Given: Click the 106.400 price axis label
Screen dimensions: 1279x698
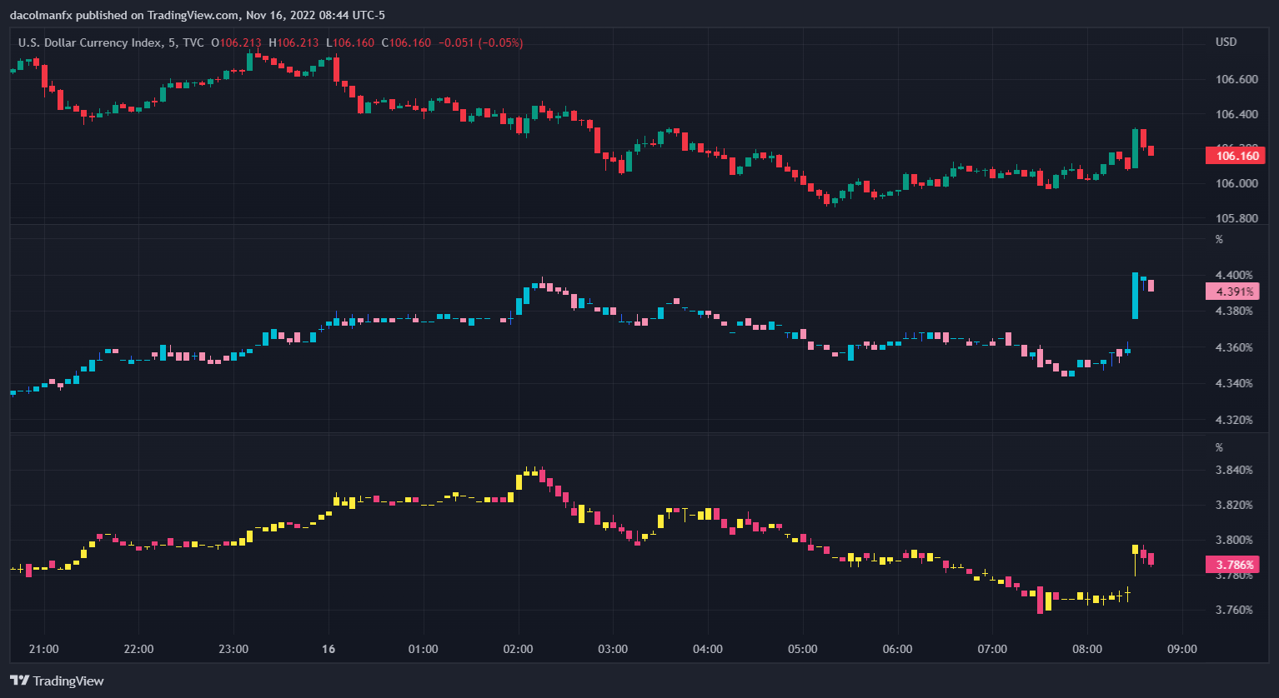Looking at the screenshot, I should (1236, 114).
